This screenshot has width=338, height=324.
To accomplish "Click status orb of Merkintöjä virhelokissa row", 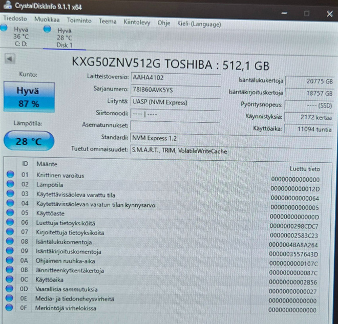I will click(x=9, y=308).
